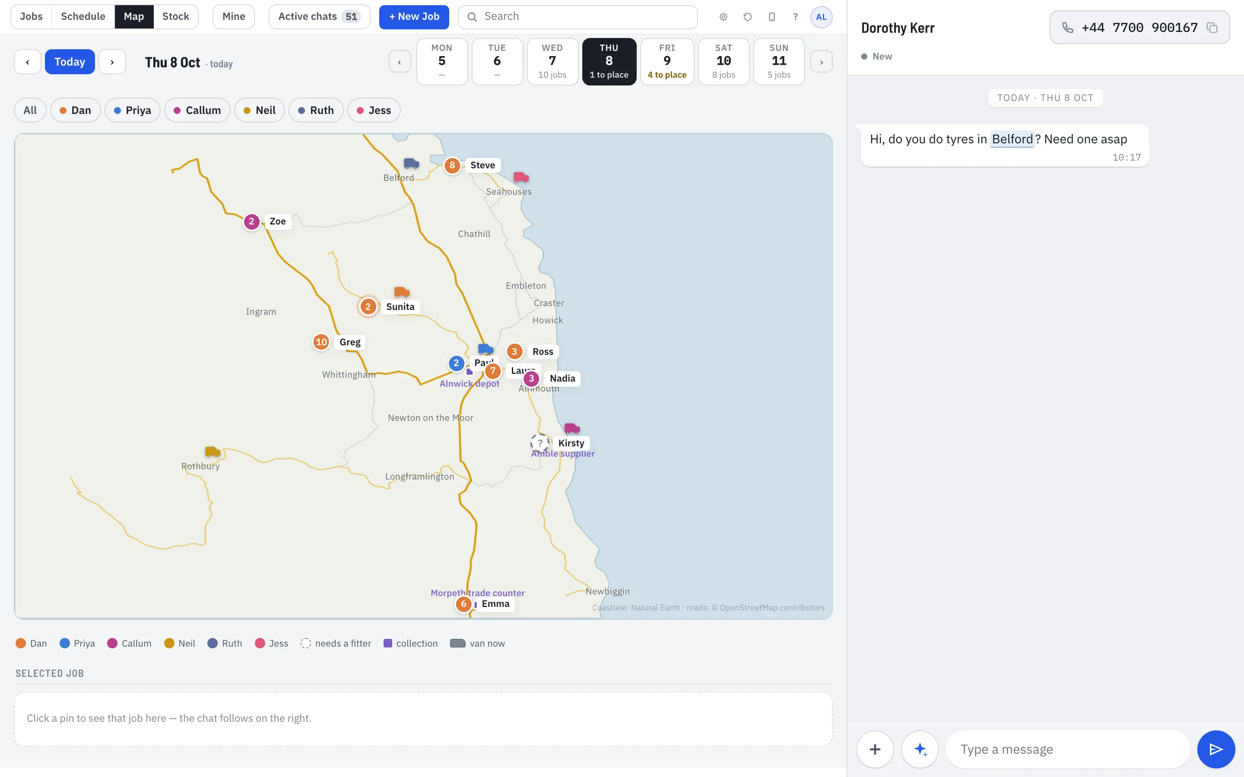Select the All fitters filter
Viewport: 1244px width, 777px height.
click(30, 110)
